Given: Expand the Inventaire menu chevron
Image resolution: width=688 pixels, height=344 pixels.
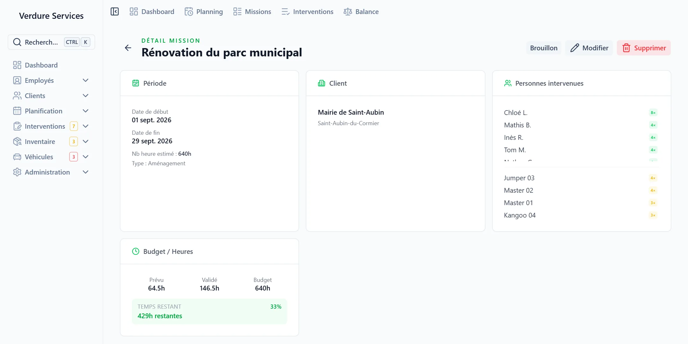Looking at the screenshot, I should click(85, 141).
